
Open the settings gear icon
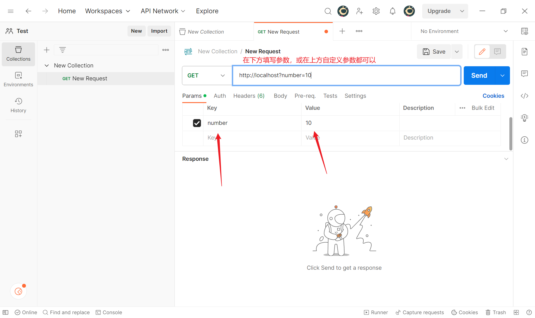click(376, 11)
